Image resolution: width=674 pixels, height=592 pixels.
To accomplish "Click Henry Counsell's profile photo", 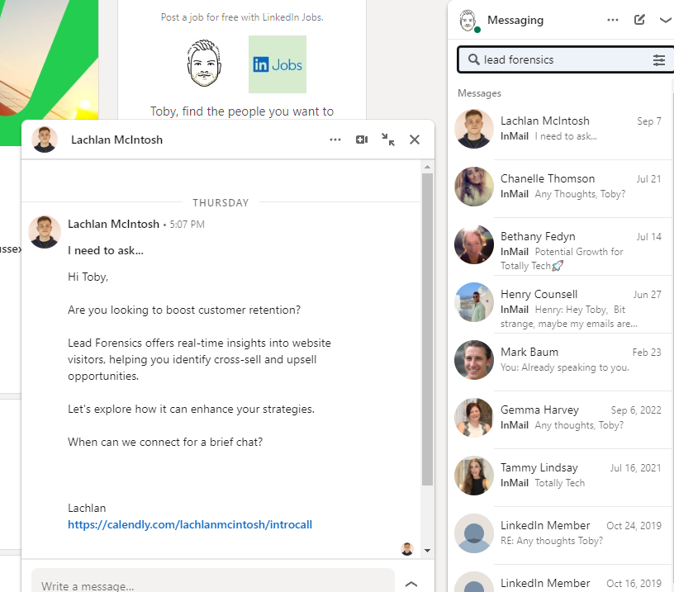I will [474, 302].
